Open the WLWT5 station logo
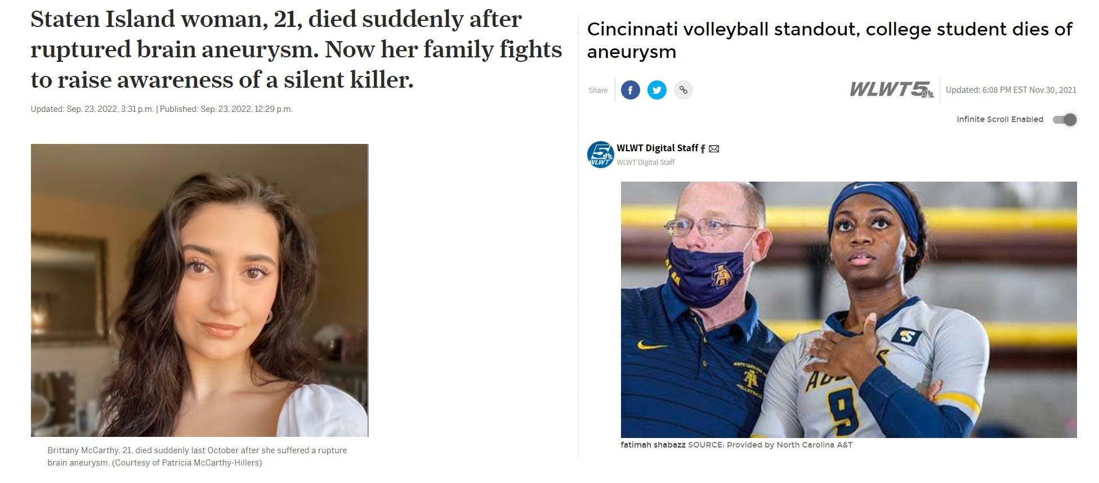 891,89
